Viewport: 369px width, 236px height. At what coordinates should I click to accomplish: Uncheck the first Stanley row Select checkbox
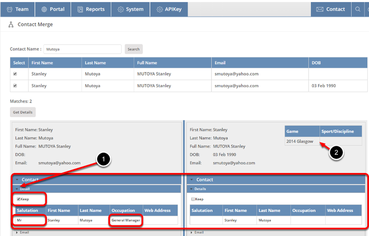coord(15,74)
